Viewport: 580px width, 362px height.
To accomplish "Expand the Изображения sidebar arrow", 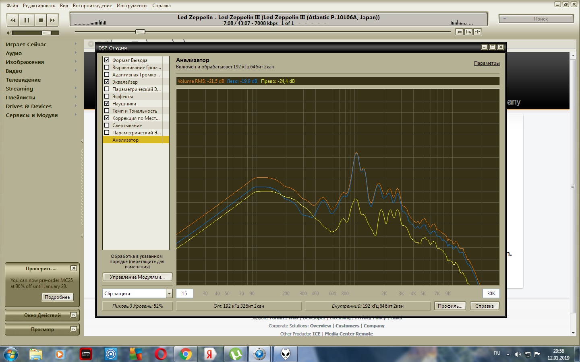I will click(x=75, y=62).
